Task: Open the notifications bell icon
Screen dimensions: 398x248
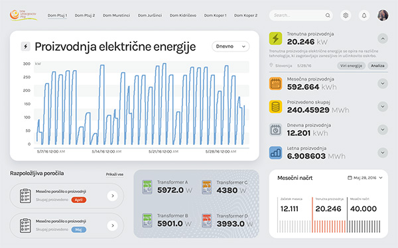Action: pyautogui.click(x=364, y=15)
